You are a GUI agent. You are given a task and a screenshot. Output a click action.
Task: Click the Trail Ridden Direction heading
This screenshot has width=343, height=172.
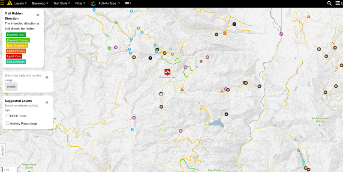14,16
